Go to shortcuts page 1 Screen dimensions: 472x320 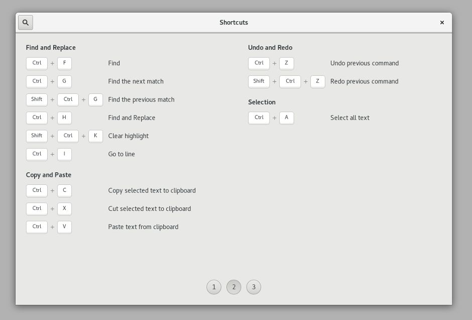point(214,287)
